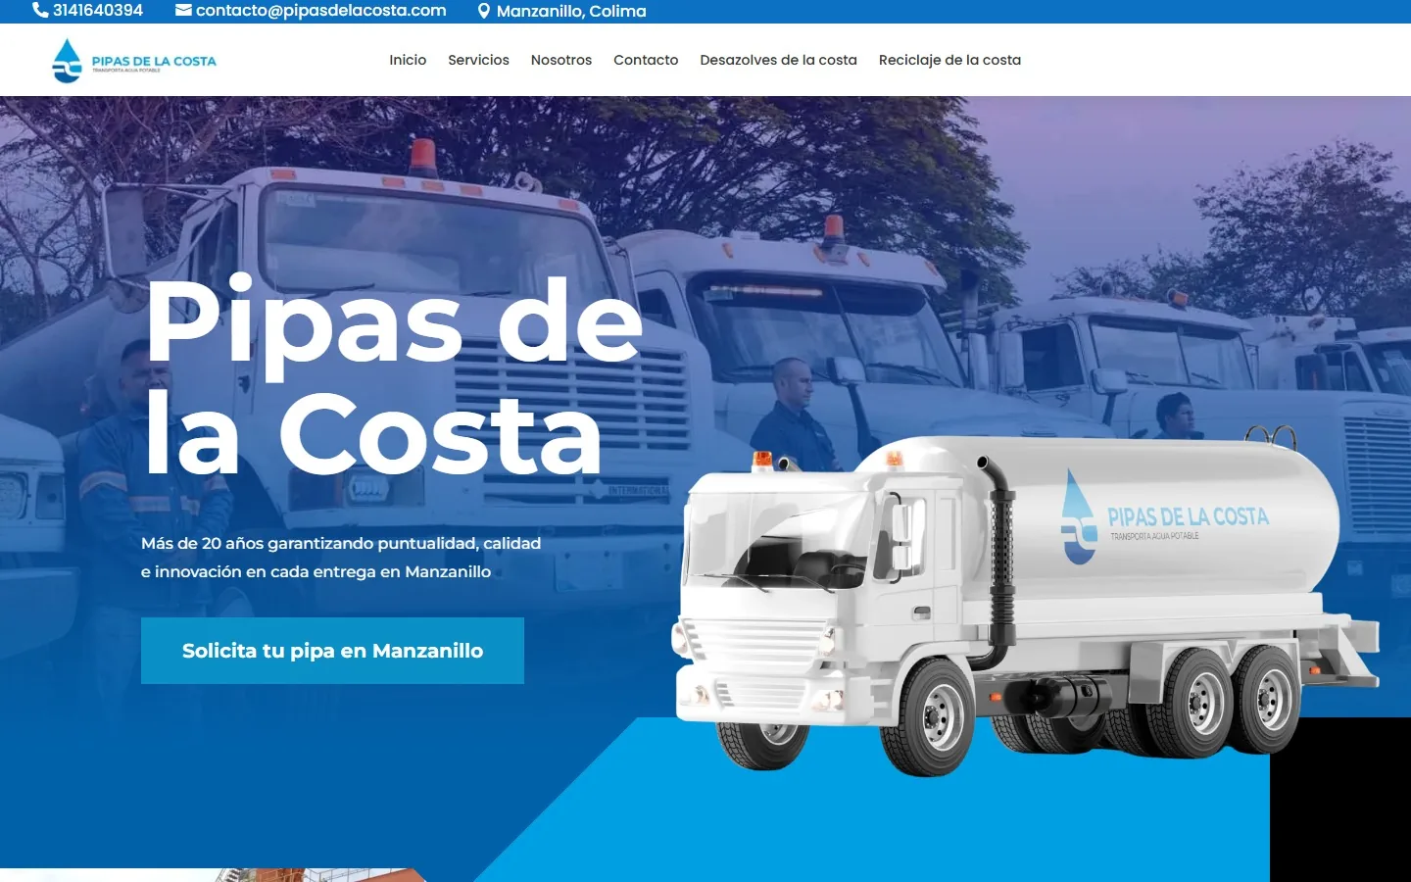This screenshot has width=1411, height=882.
Task: Open the Contacto page
Action: tap(646, 60)
